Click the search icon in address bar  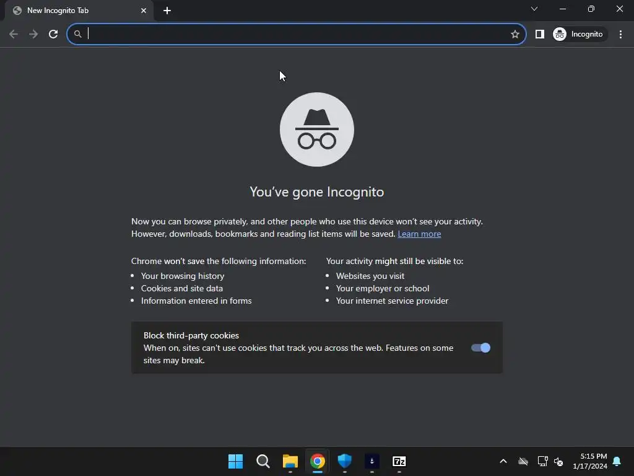(x=77, y=34)
